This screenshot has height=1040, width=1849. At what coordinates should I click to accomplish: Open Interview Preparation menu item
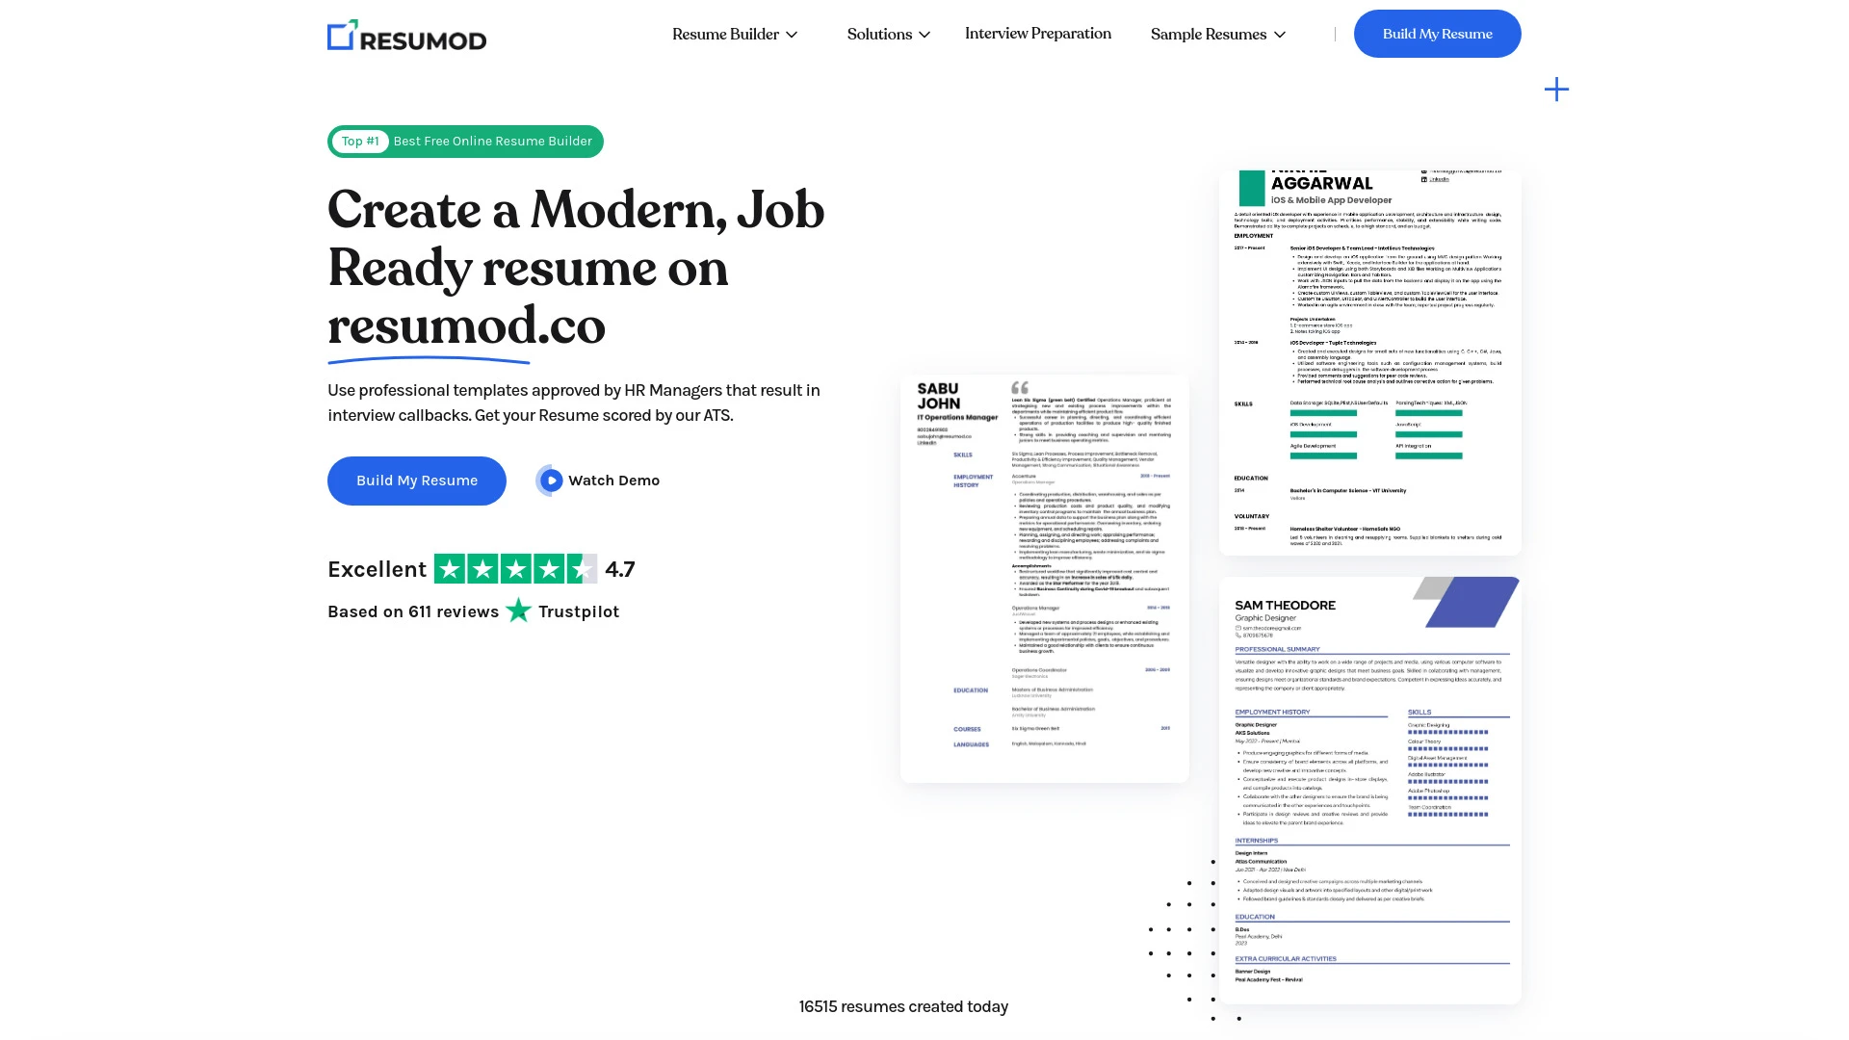click(x=1037, y=33)
